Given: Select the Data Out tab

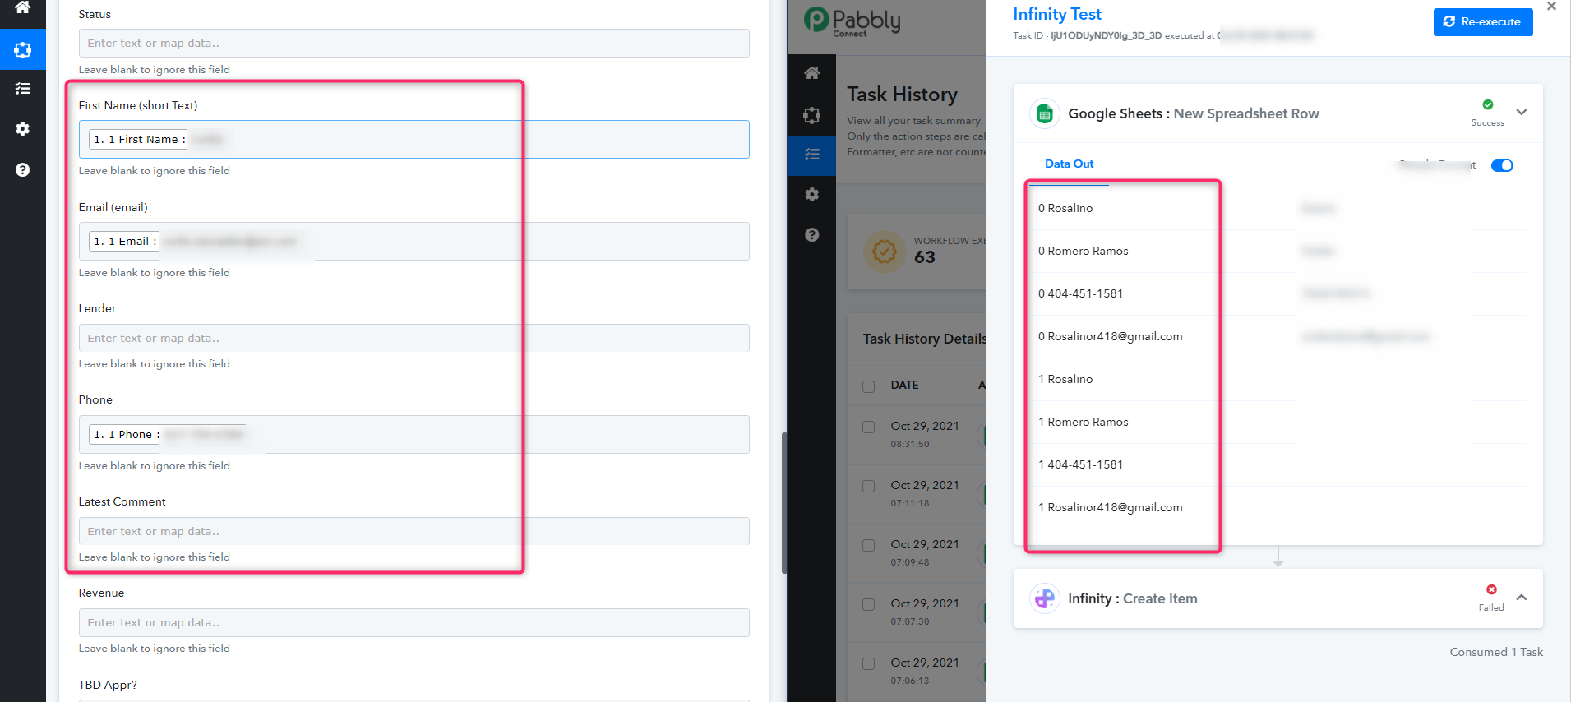Looking at the screenshot, I should point(1069,164).
